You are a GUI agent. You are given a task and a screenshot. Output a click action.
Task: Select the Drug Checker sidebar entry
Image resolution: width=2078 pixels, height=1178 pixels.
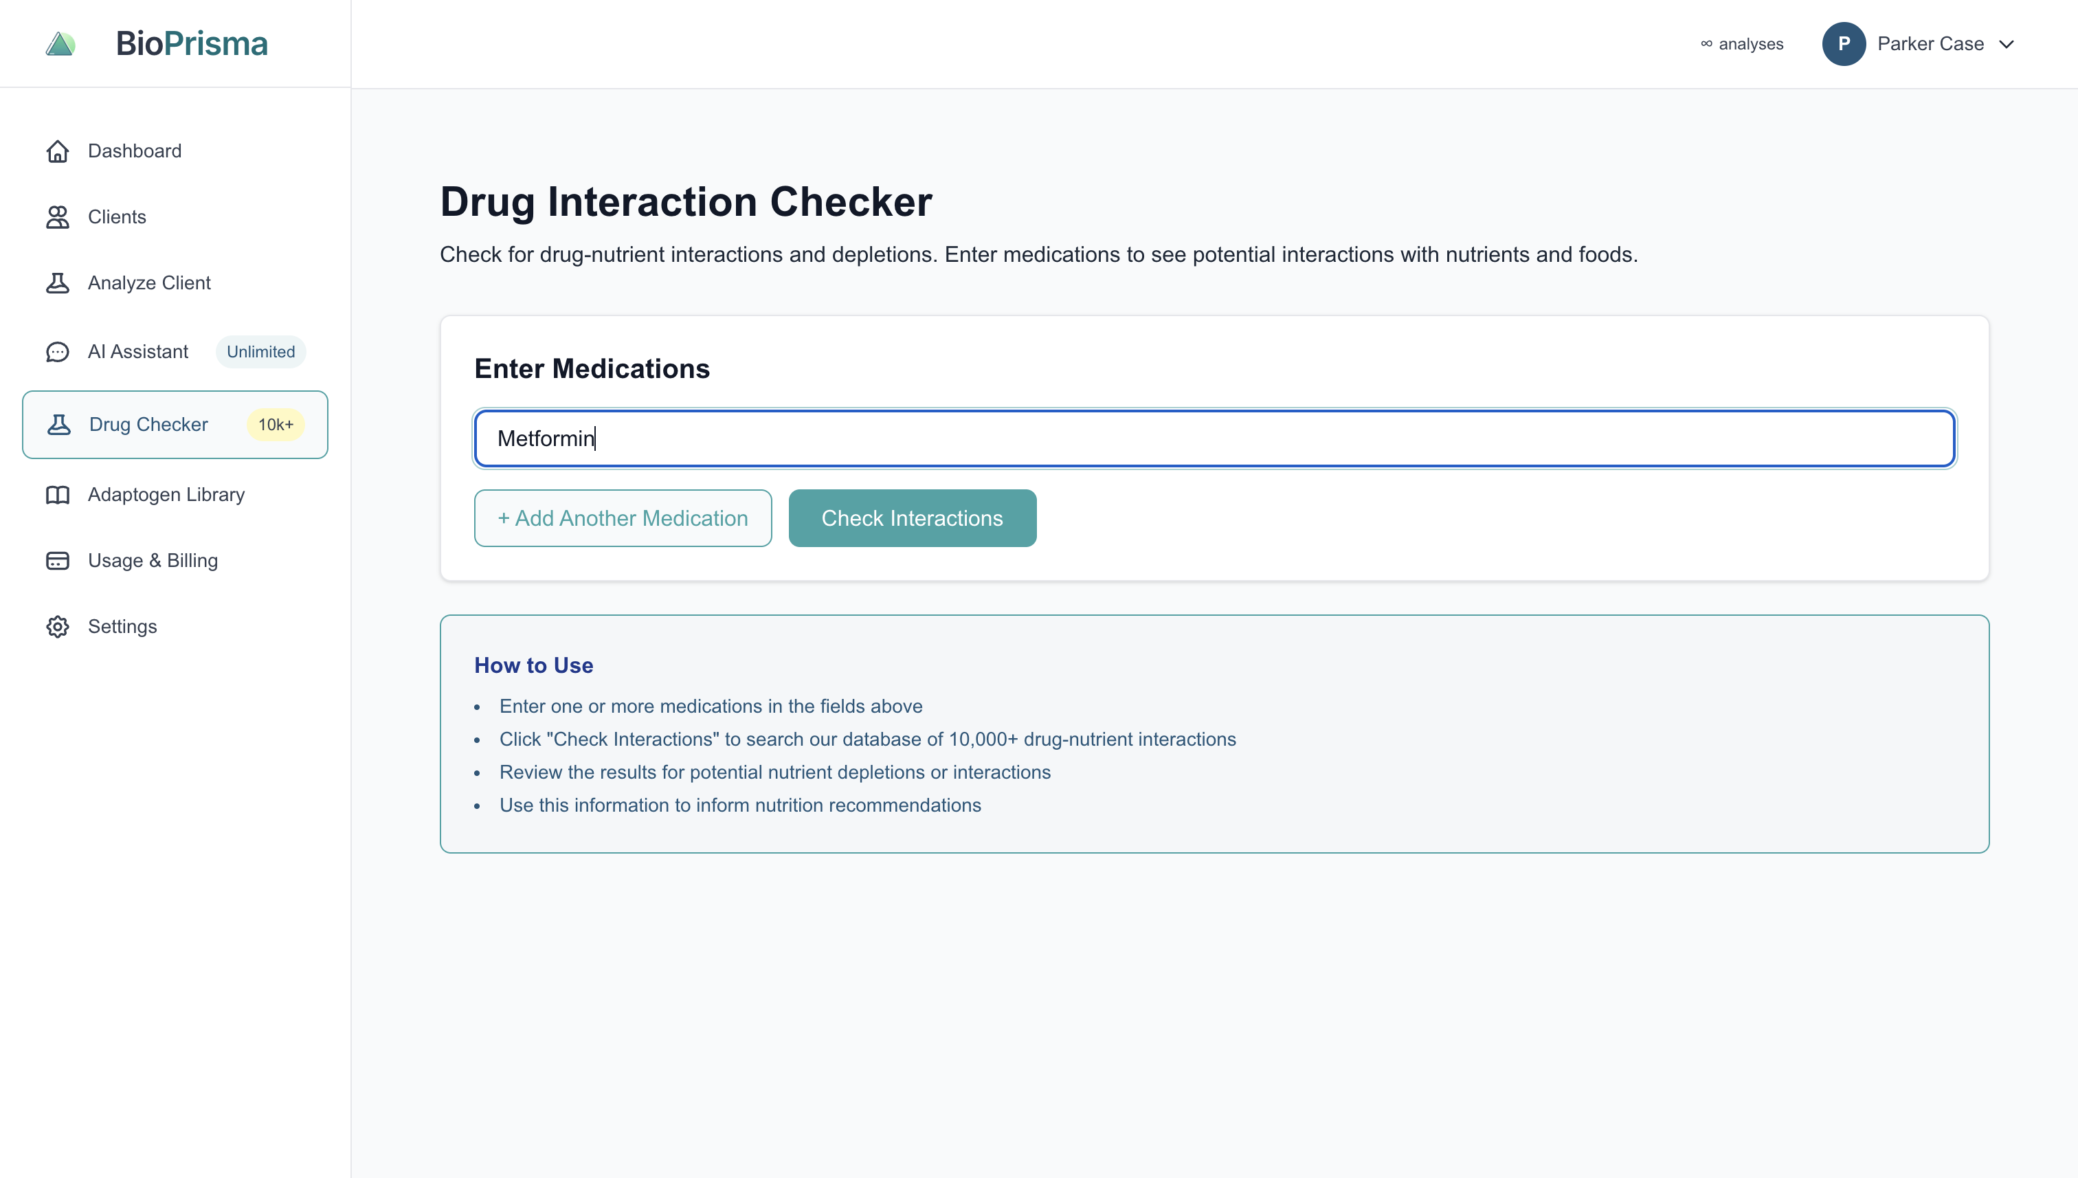[x=148, y=424]
